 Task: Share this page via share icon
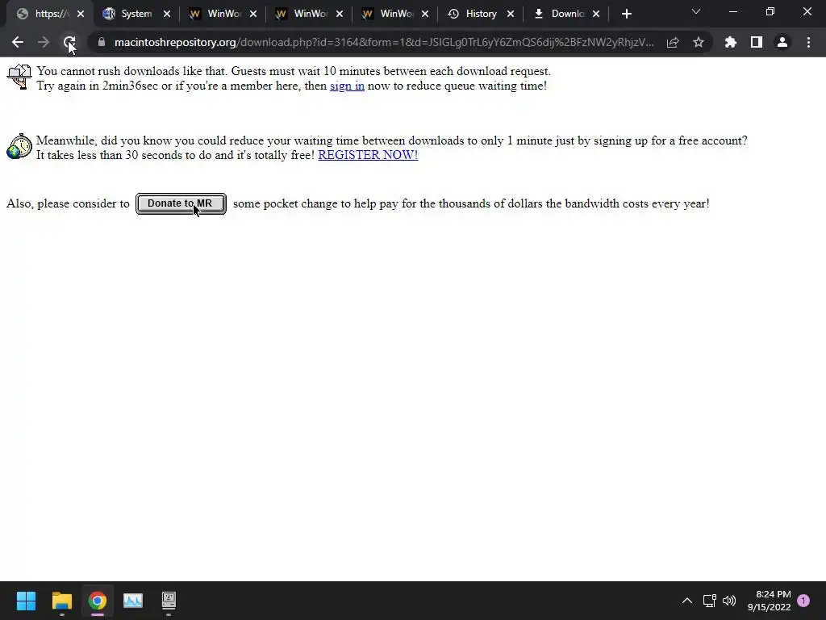coord(673,42)
